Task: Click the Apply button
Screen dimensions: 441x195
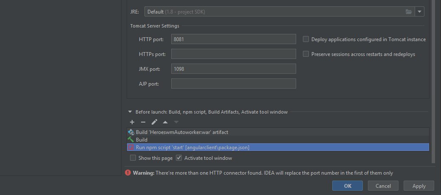Action: pyautogui.click(x=419, y=186)
